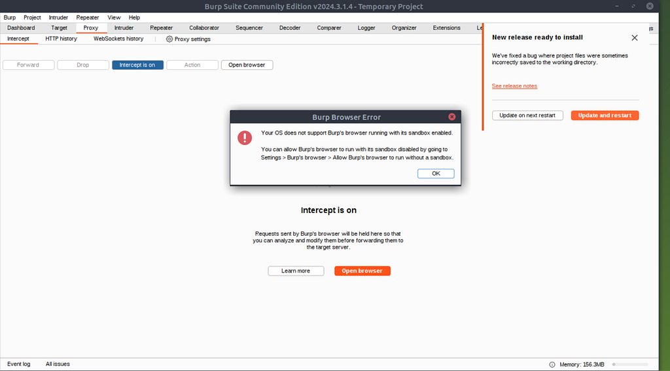Open the View menu
The width and height of the screenshot is (670, 371).
[114, 18]
